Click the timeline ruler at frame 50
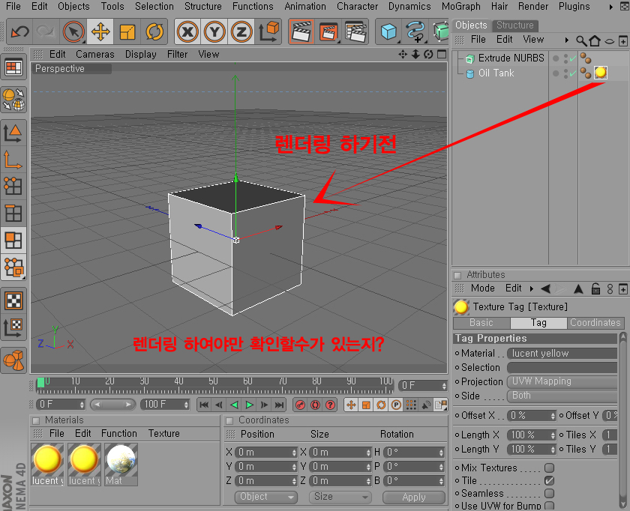The height and width of the screenshot is (511, 630). click(213, 384)
